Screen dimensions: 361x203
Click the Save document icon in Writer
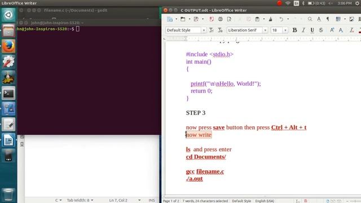196,19
